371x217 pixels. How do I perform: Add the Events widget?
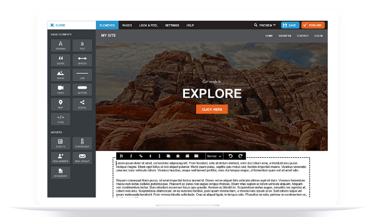pyautogui.click(x=60, y=143)
